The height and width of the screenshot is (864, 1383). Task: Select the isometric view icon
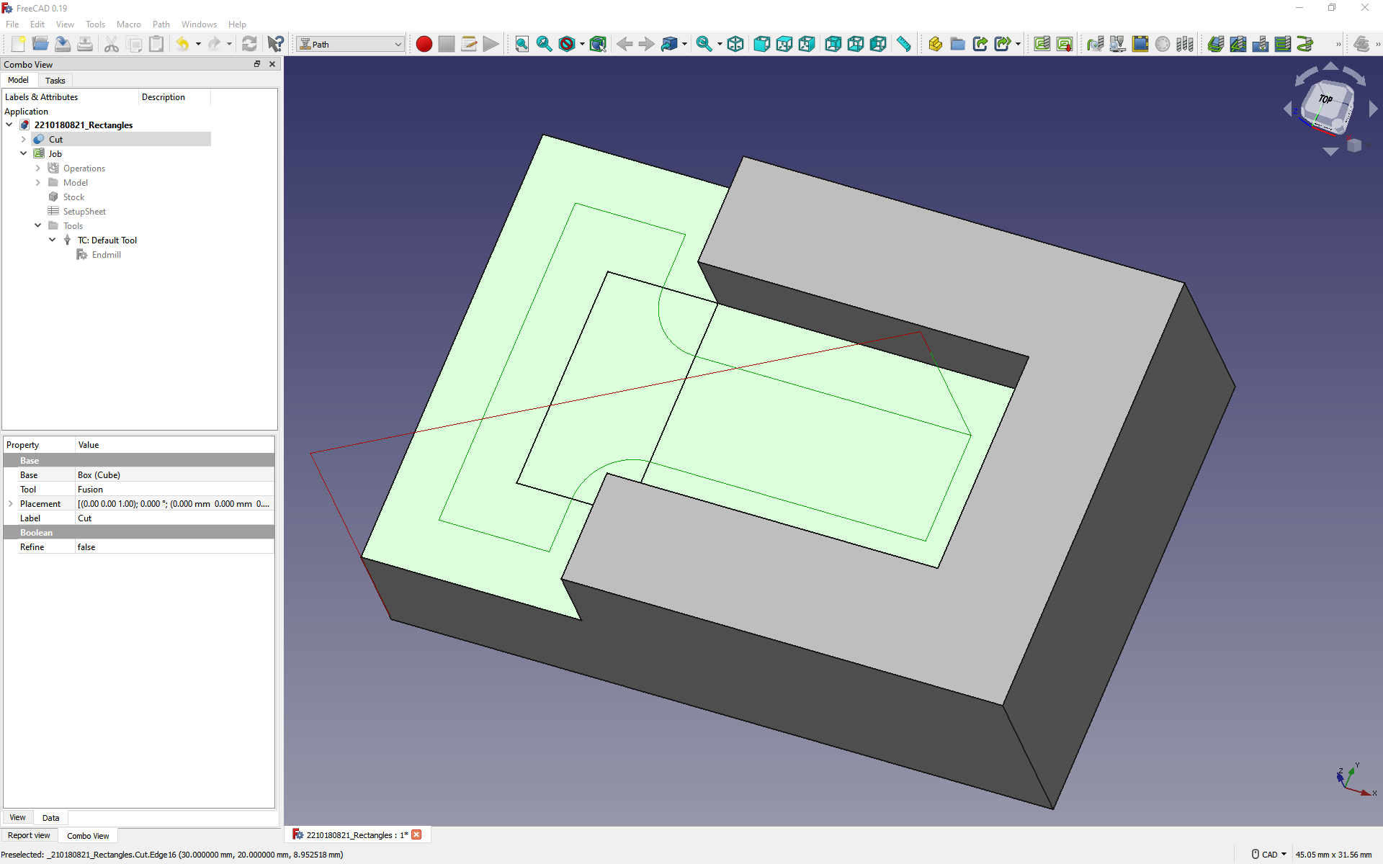(x=735, y=44)
